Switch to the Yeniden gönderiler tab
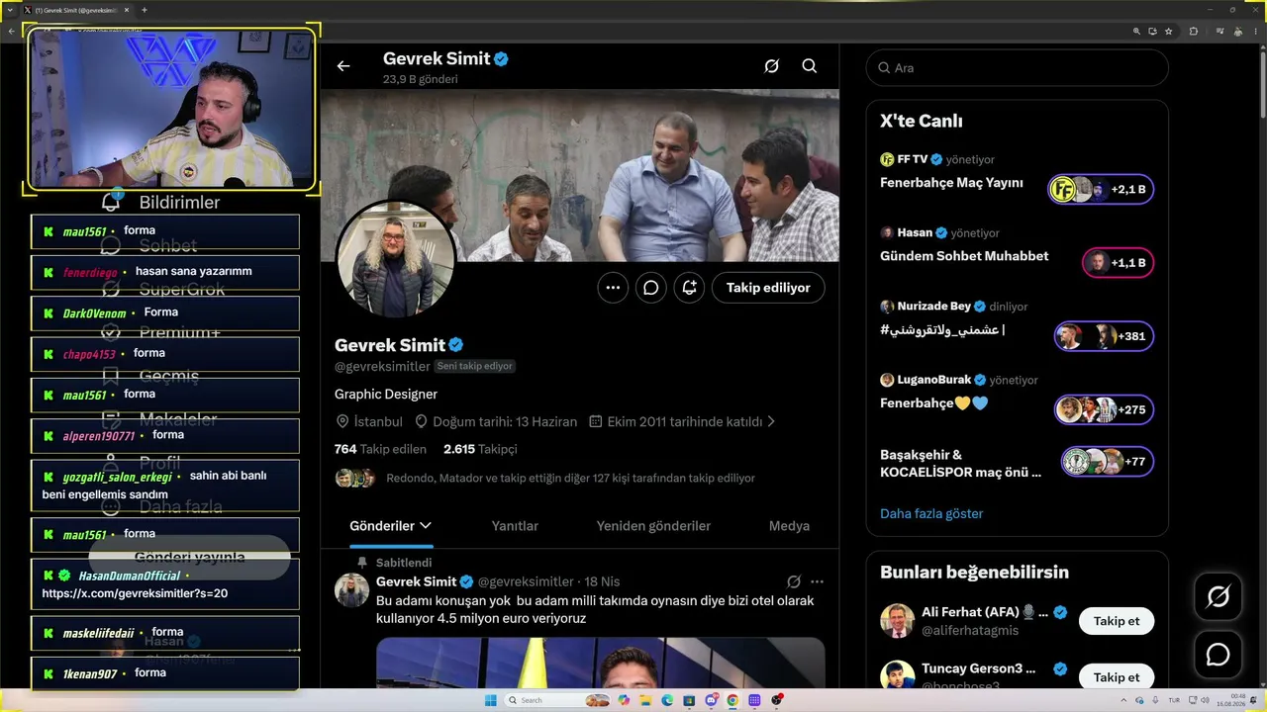The width and height of the screenshot is (1267, 712). pyautogui.click(x=653, y=526)
